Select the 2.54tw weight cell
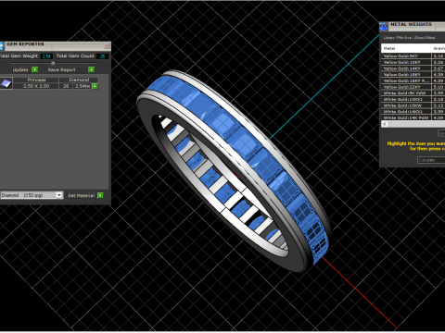Viewport: 445px width, 333px height. [83, 86]
